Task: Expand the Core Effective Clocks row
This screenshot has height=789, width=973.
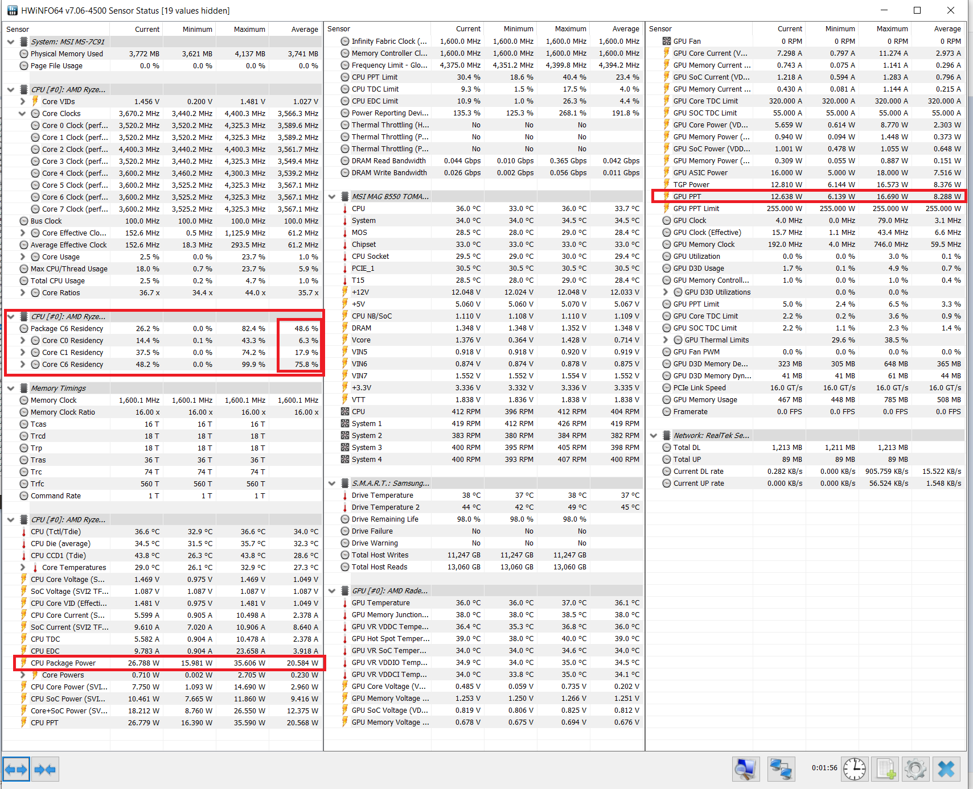Action: 22,233
